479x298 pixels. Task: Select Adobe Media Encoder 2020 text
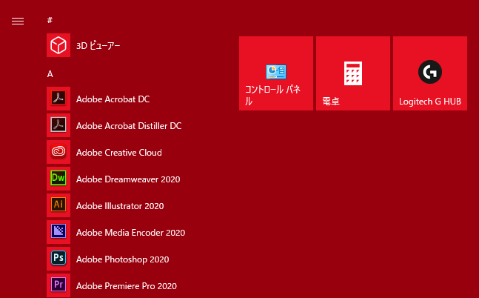tap(131, 233)
